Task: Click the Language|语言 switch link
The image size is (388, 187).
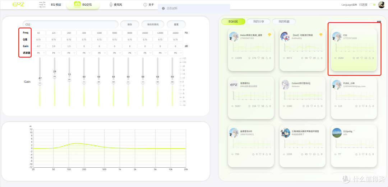Action: click(349, 5)
